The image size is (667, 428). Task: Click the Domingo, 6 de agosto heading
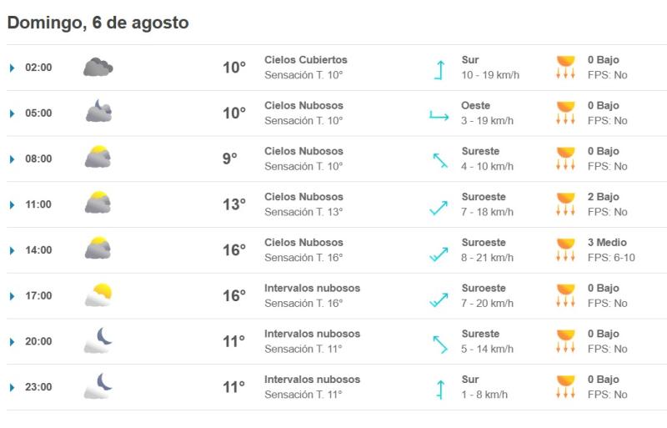click(98, 23)
